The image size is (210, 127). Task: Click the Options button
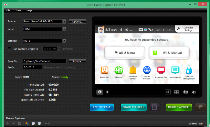tap(78, 22)
